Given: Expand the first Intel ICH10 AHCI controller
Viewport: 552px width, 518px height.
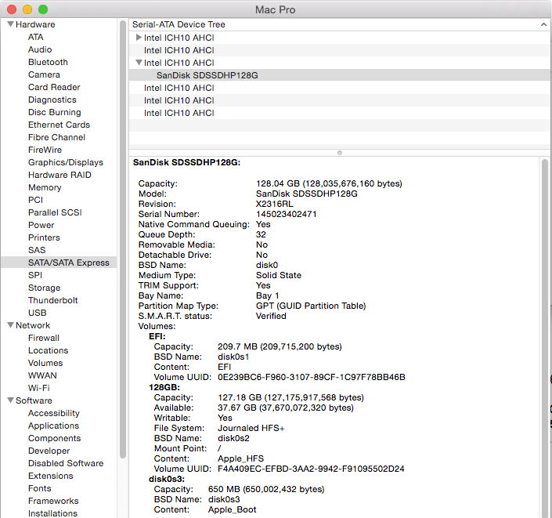Looking at the screenshot, I should pos(139,38).
